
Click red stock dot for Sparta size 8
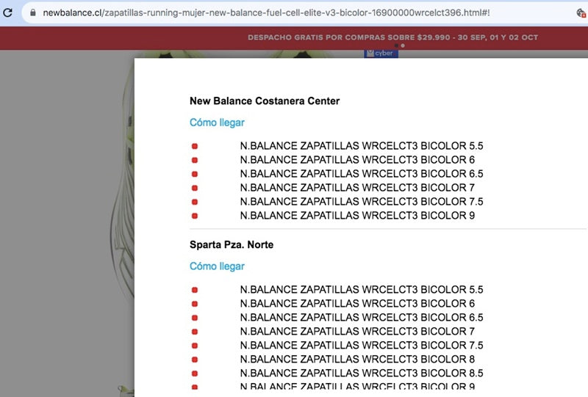coord(195,360)
